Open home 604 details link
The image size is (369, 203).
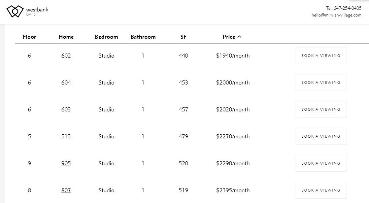[66, 82]
